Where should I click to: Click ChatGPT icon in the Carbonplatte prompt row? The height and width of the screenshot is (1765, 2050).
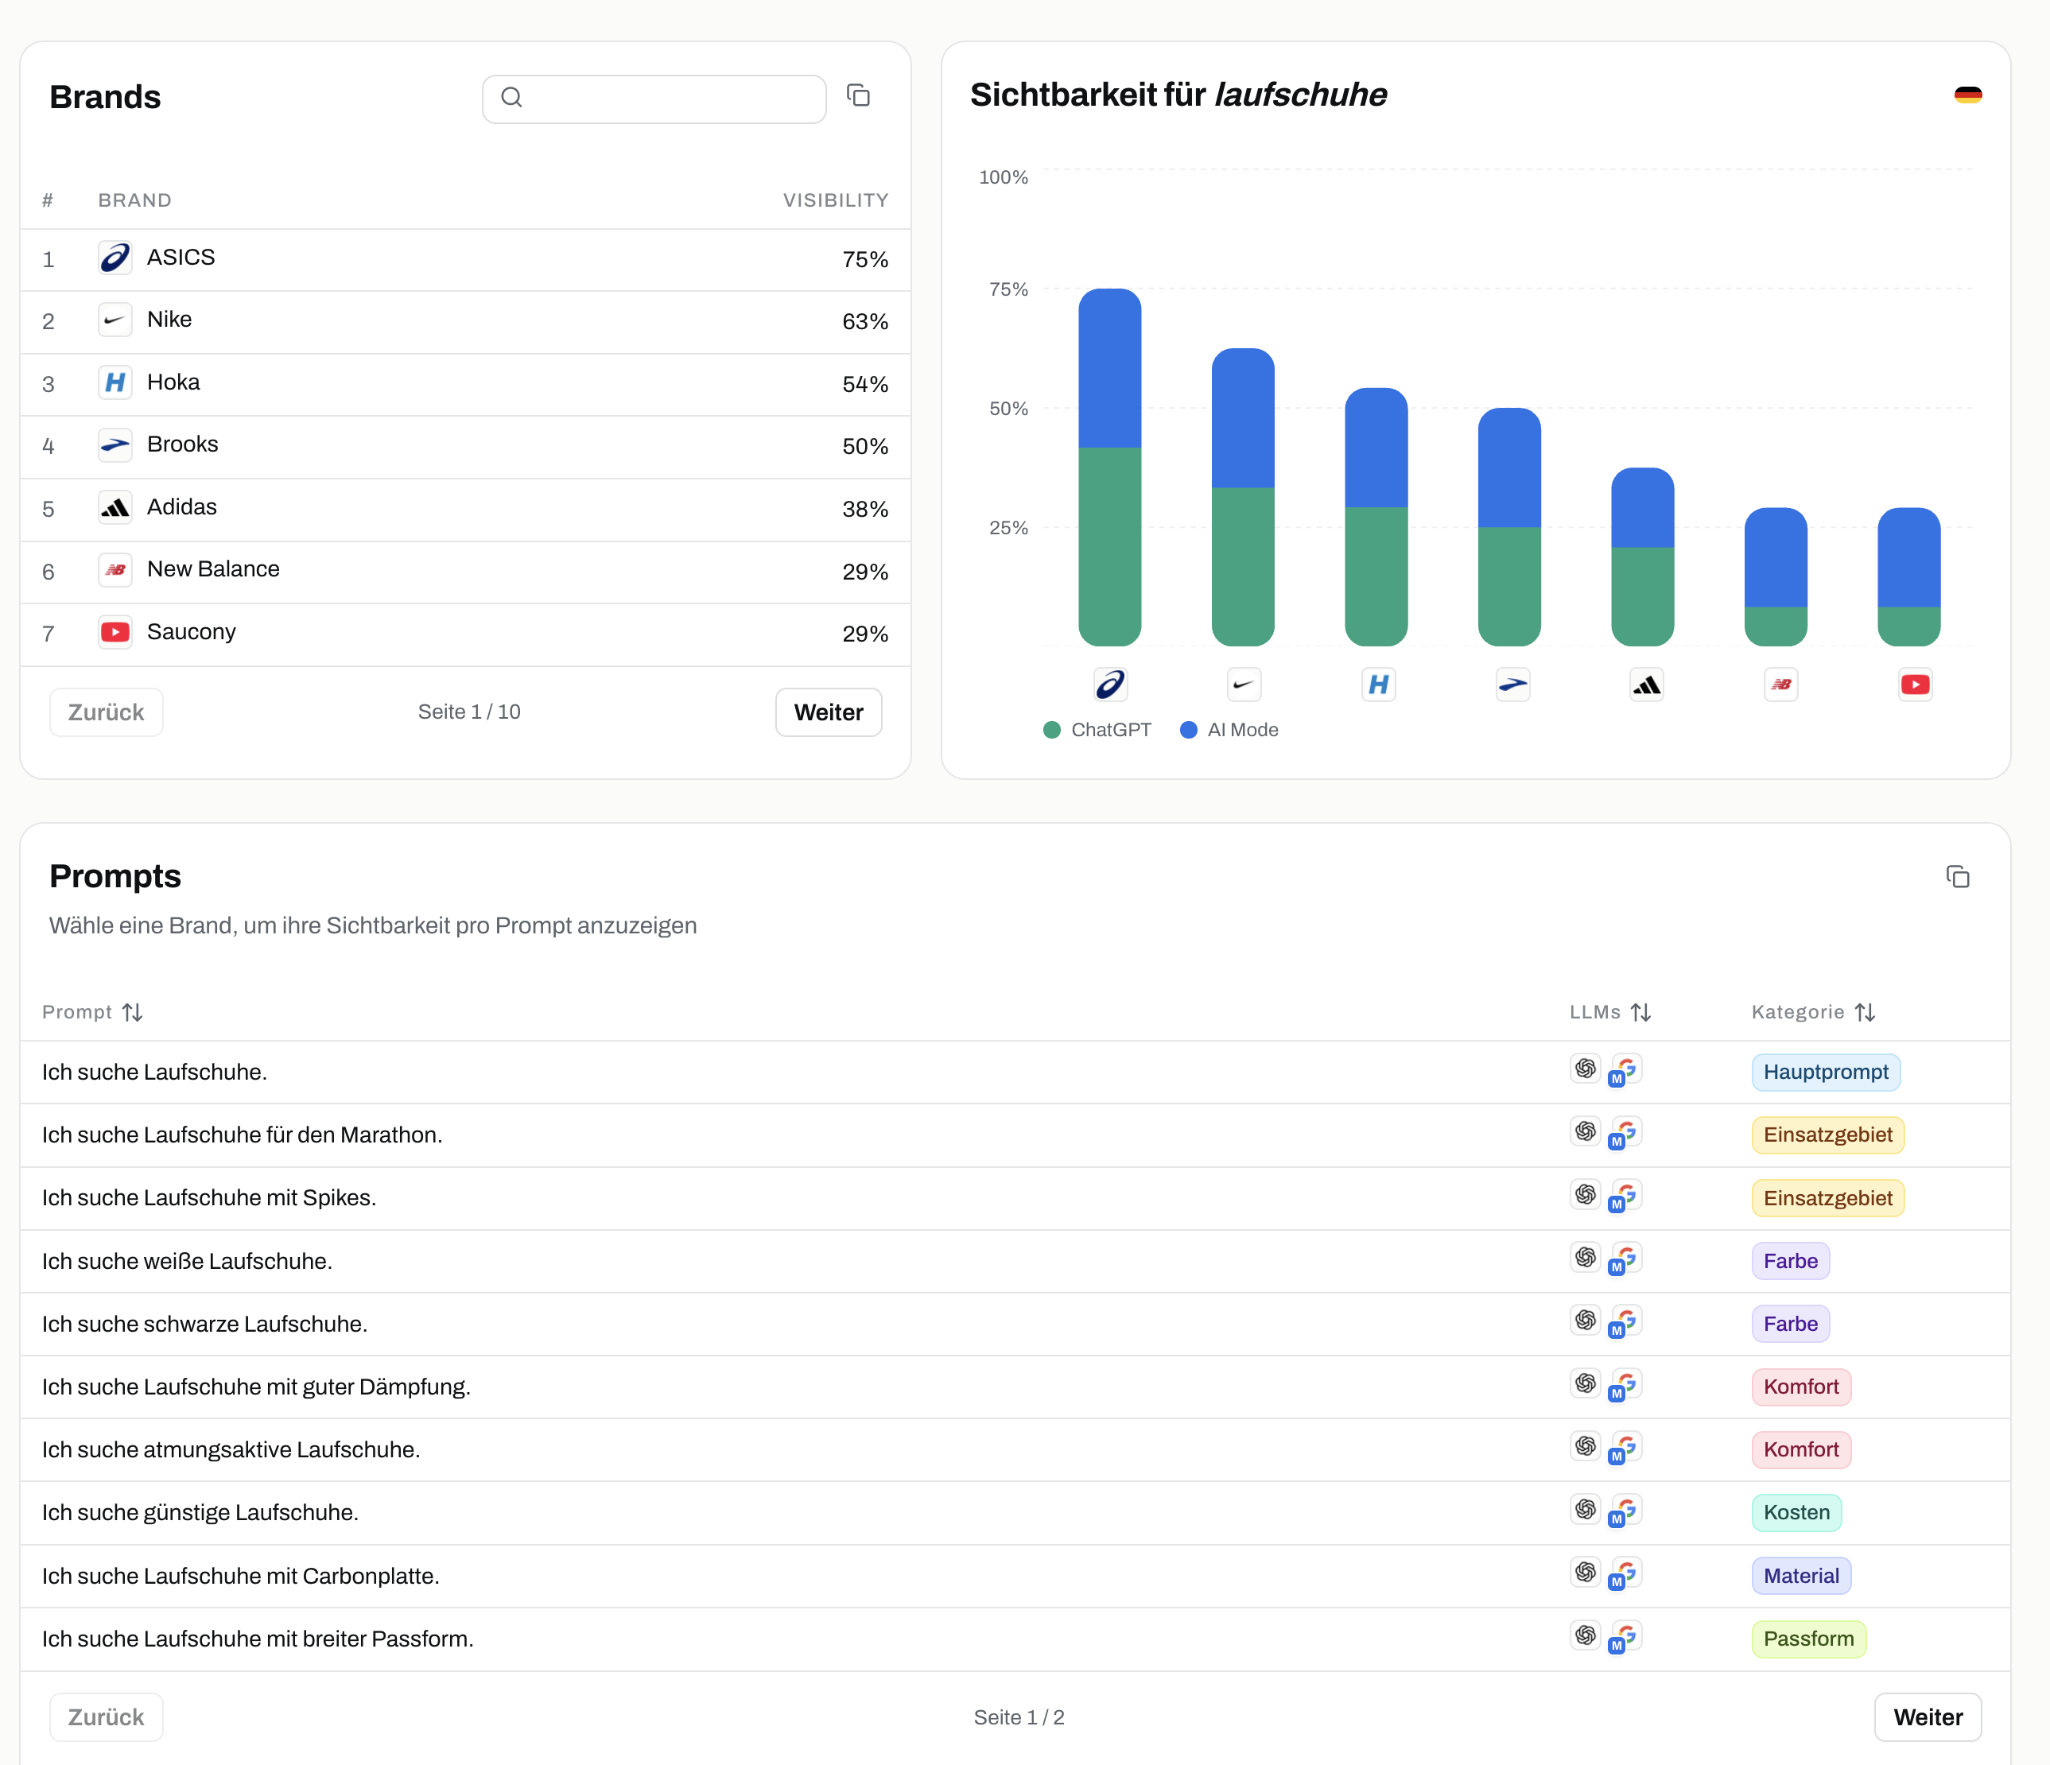pos(1585,1572)
